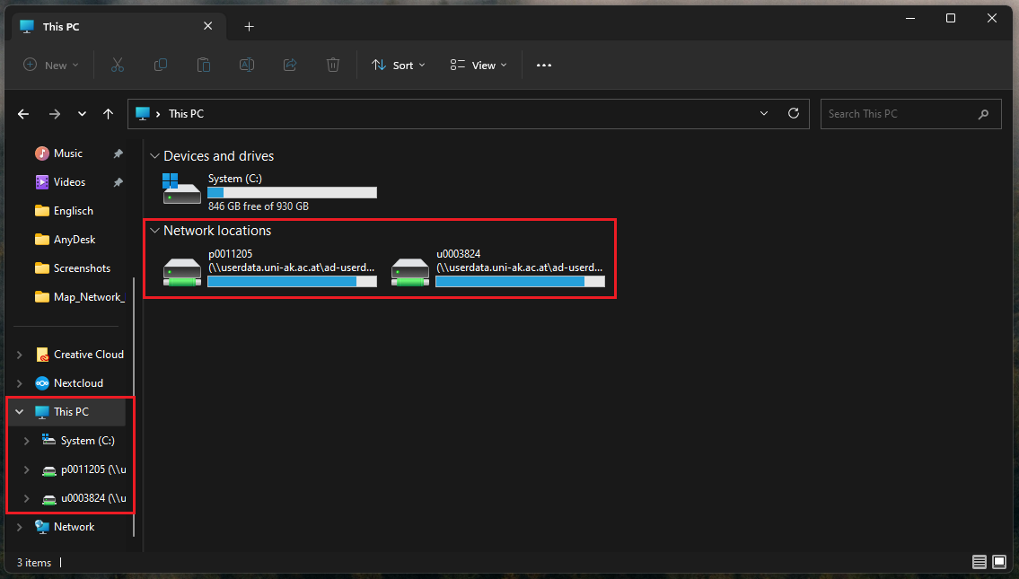Click the Search This PC field

(910, 114)
